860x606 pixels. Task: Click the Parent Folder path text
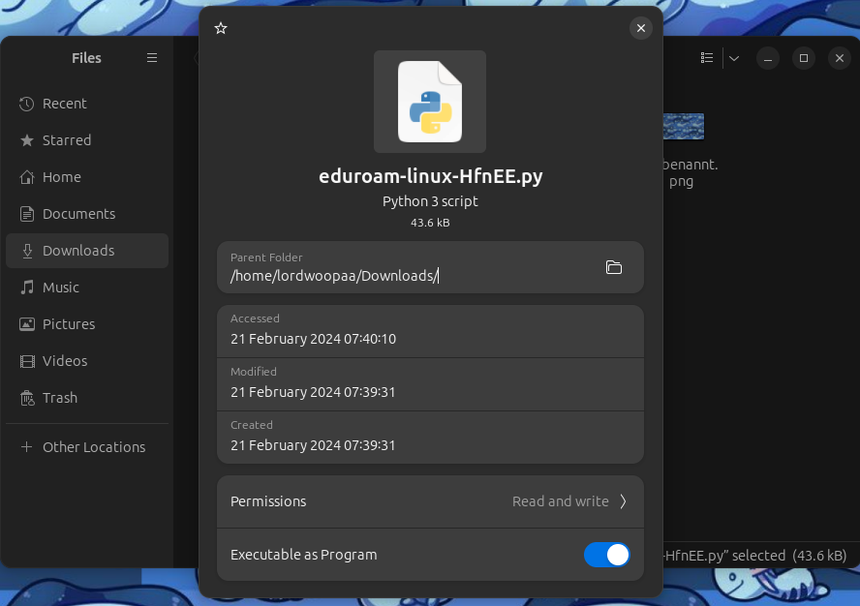click(x=334, y=276)
